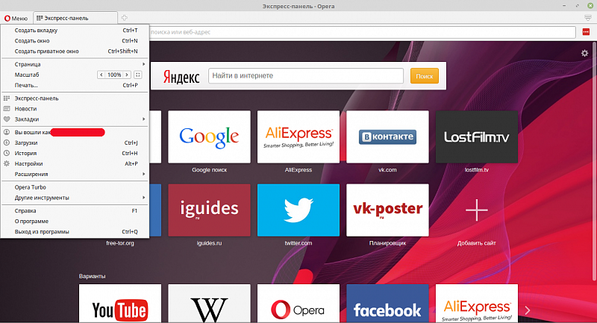Click the news icon beside Новости
This screenshot has width=597, height=323.
[x=7, y=109]
